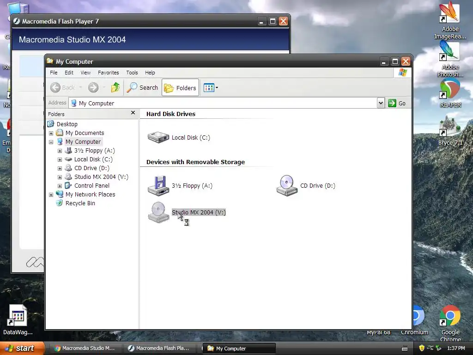Image resolution: width=473 pixels, height=355 pixels.
Task: Click the My Computer taskbar button
Action: click(x=238, y=348)
